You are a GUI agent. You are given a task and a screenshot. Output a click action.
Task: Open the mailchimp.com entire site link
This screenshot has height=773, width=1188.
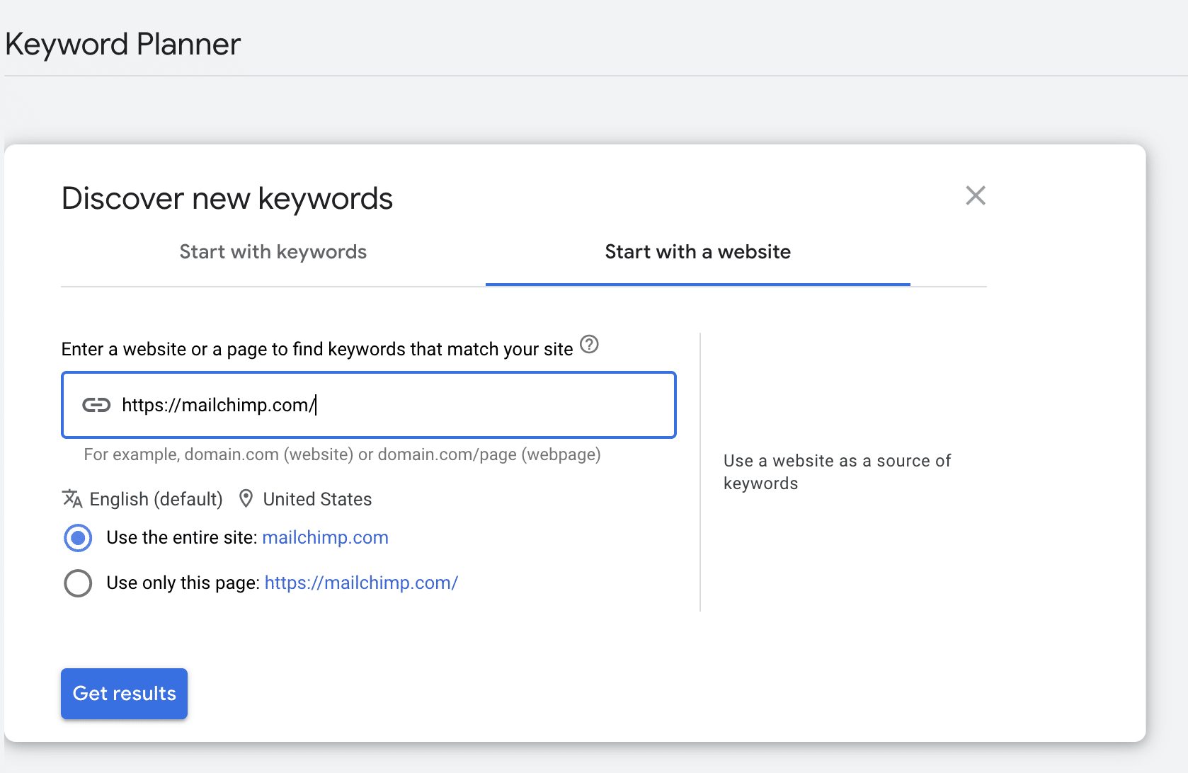click(325, 537)
